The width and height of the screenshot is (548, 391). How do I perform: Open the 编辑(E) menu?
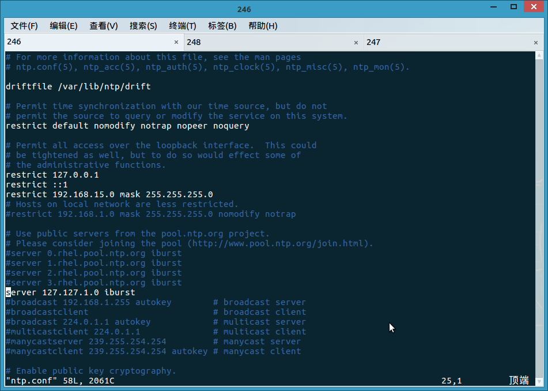click(x=63, y=26)
